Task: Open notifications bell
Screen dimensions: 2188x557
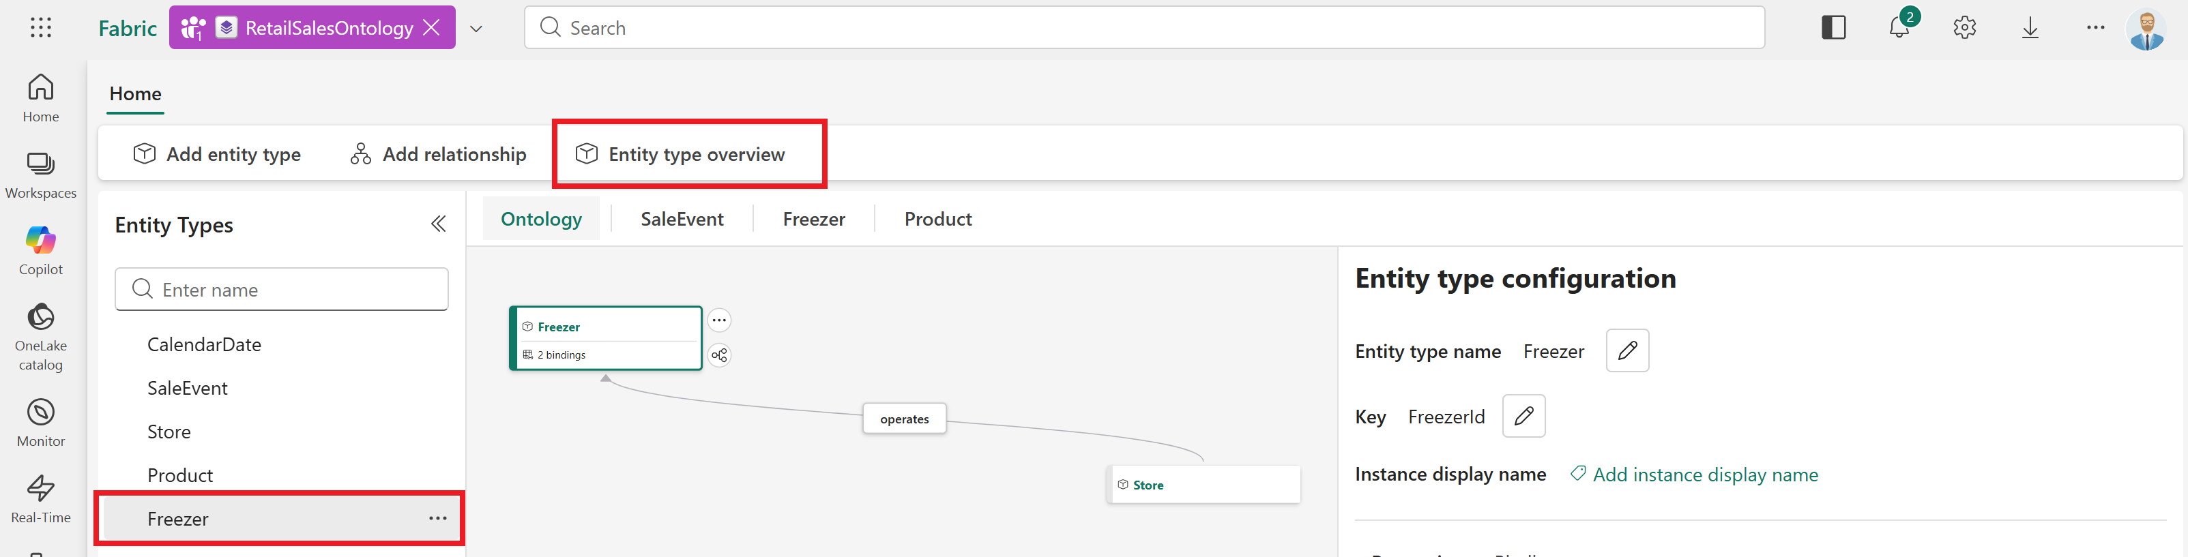Action: click(x=1899, y=27)
